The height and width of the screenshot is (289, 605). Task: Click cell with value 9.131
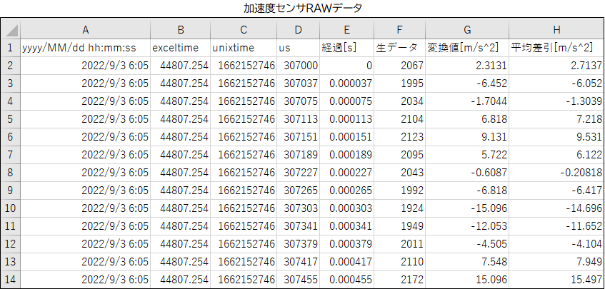click(467, 137)
